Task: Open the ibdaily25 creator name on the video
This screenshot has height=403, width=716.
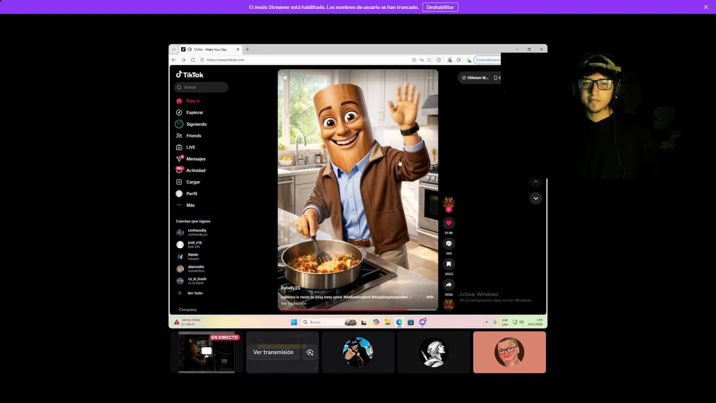Action: click(x=290, y=288)
